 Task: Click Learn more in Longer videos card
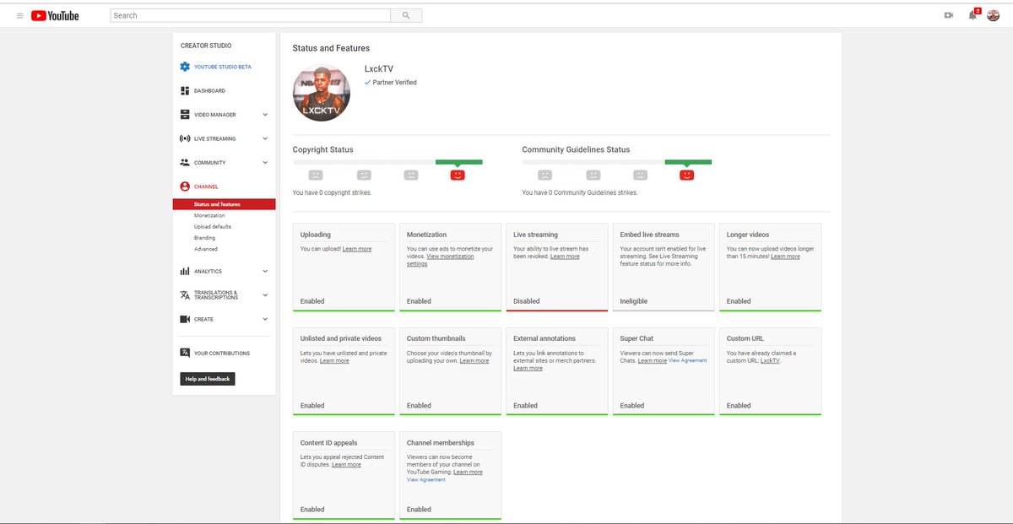coord(785,257)
